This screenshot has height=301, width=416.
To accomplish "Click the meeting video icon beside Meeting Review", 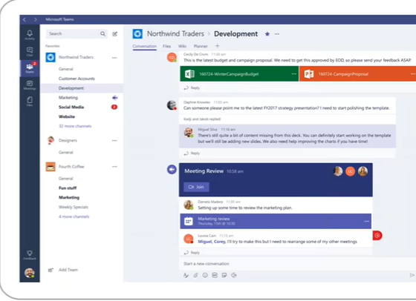I will pyautogui.click(x=172, y=170).
